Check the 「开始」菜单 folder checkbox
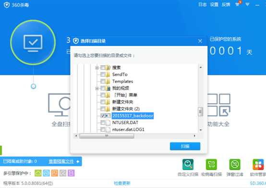Image resolution: width=266 pixels, height=188 pixels. click(103, 95)
